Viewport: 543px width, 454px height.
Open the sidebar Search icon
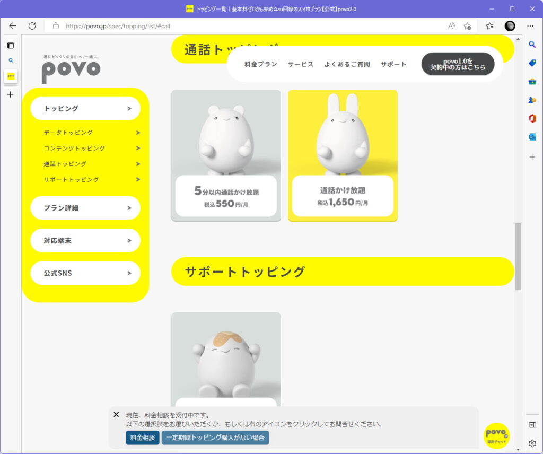532,45
